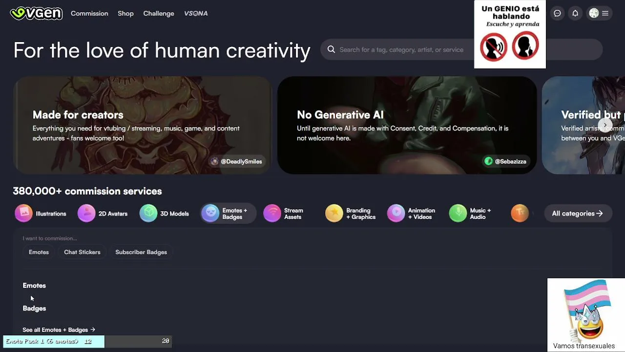625x352 pixels.
Task: Click the magnifier icon in the search bar
Action: point(331,49)
